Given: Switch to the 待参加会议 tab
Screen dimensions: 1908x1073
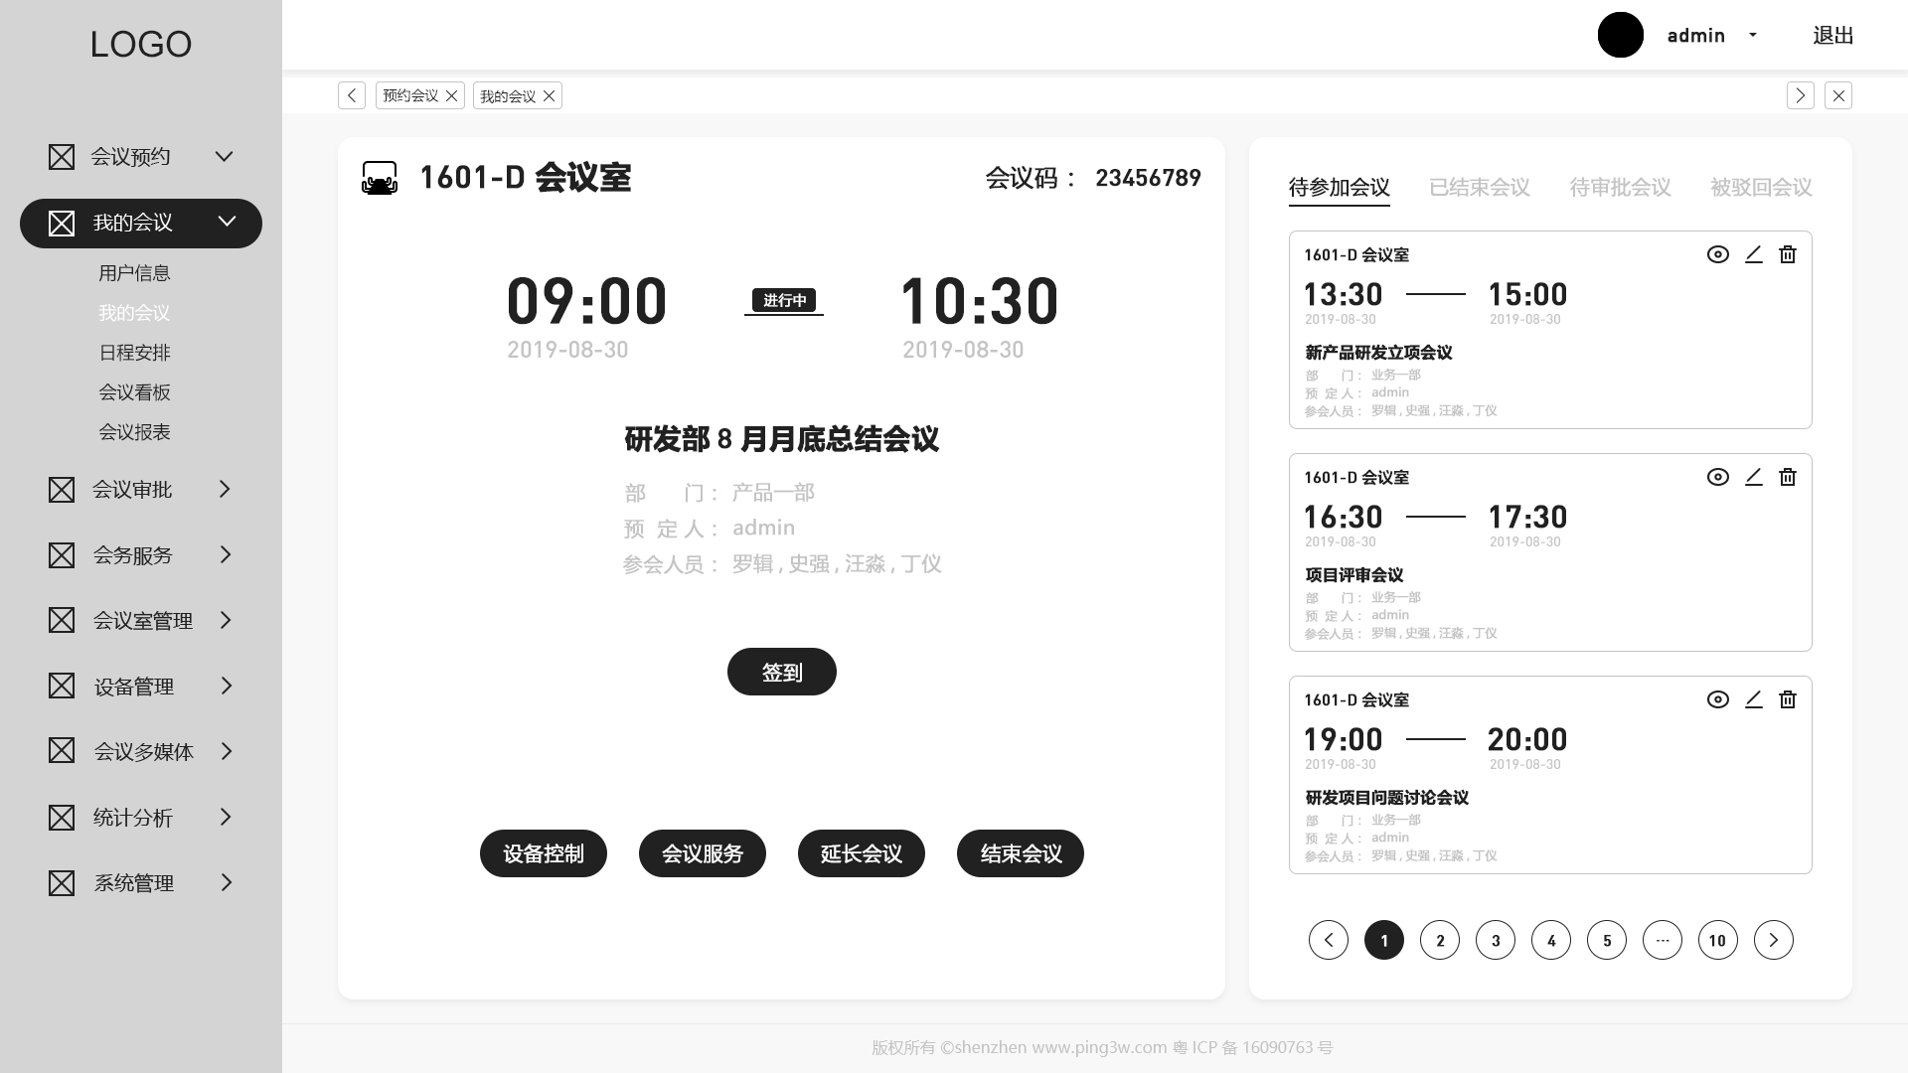Looking at the screenshot, I should pos(1339,187).
